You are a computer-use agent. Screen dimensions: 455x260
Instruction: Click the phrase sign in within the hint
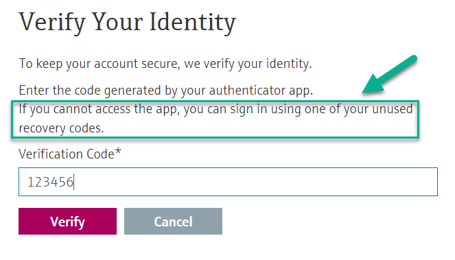click(x=248, y=109)
